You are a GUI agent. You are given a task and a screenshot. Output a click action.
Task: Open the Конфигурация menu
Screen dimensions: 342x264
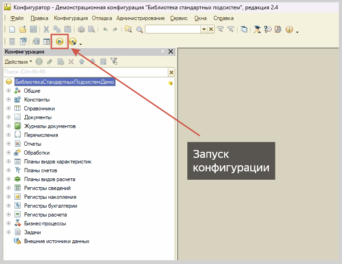[71, 18]
